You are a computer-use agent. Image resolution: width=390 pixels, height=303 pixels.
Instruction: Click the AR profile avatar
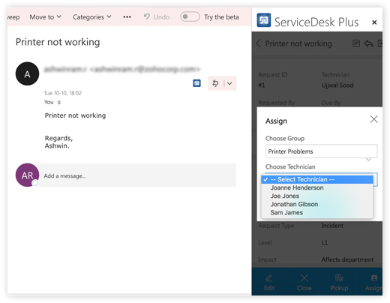point(27,175)
